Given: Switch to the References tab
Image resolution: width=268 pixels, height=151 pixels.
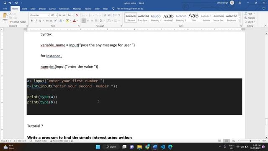Looking at the screenshot, I should coord(64,9).
